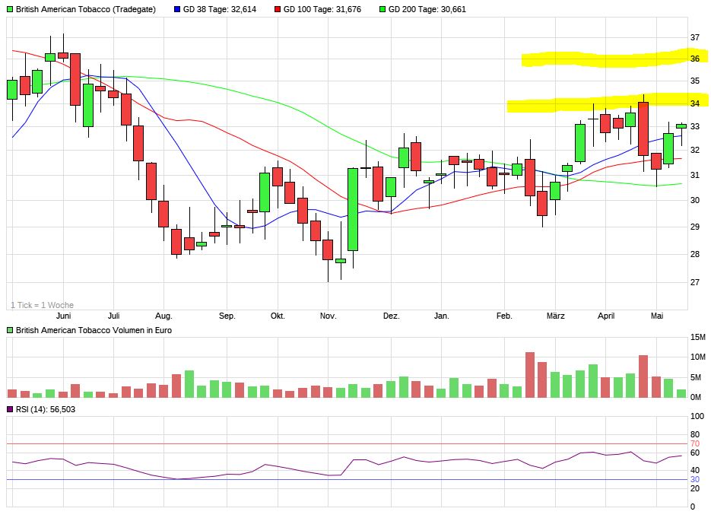
Task: Click the British American Tobacco legend color swatch
Action: pos(11,9)
